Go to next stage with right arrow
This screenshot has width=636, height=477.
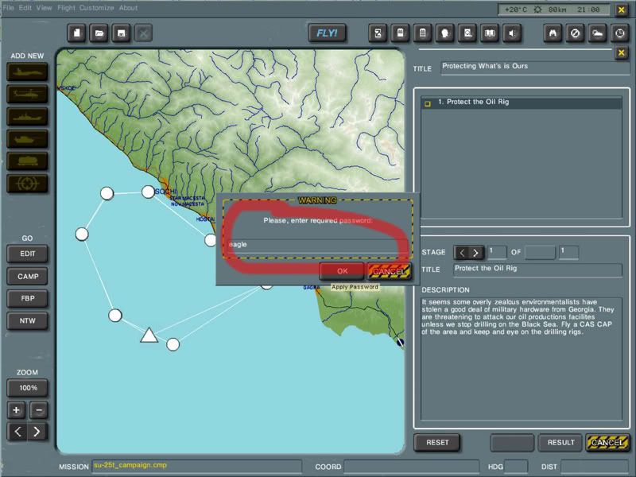pos(476,253)
